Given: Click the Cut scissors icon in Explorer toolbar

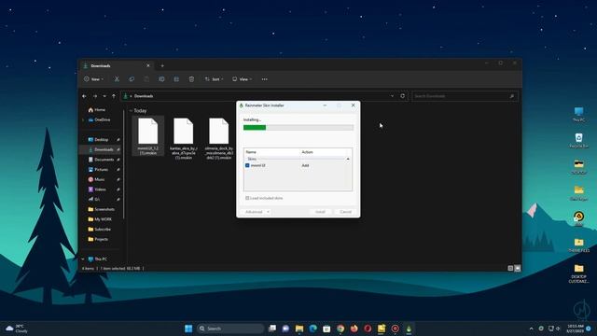Looking at the screenshot, I should (117, 79).
